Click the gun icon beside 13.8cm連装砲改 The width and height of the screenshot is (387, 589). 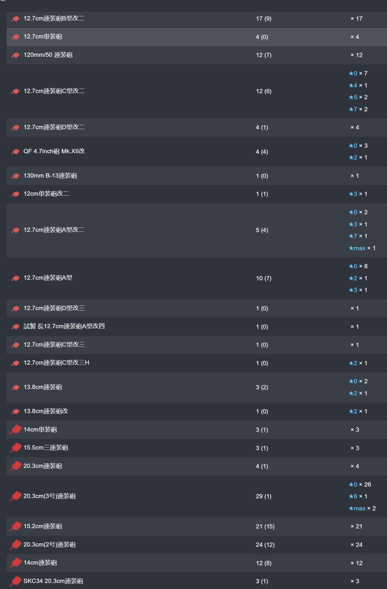(15, 412)
